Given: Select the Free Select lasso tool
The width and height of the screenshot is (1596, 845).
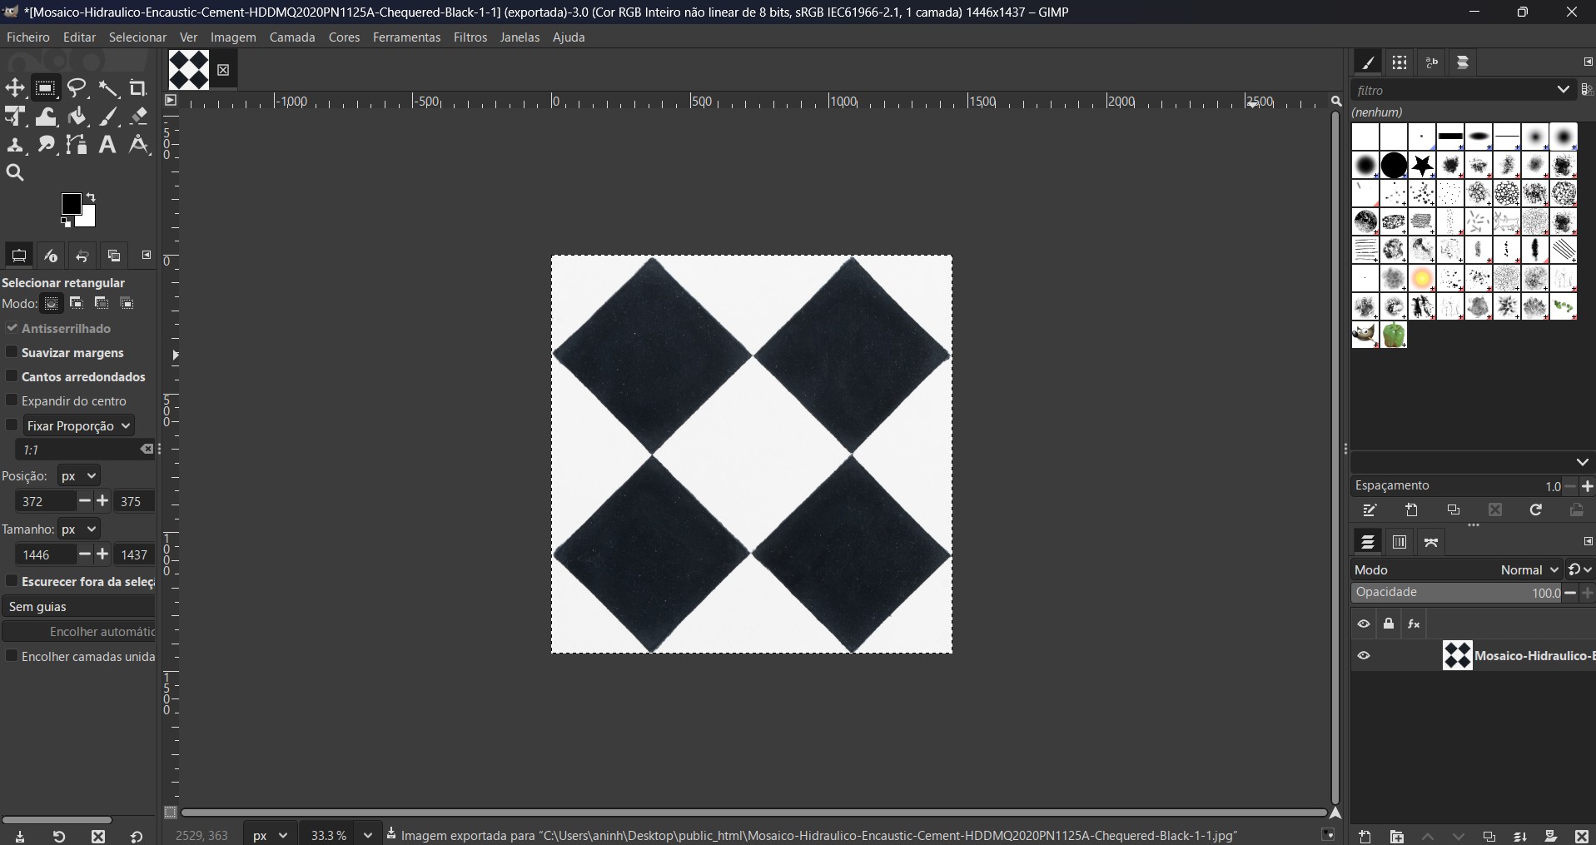Looking at the screenshot, I should tap(77, 88).
